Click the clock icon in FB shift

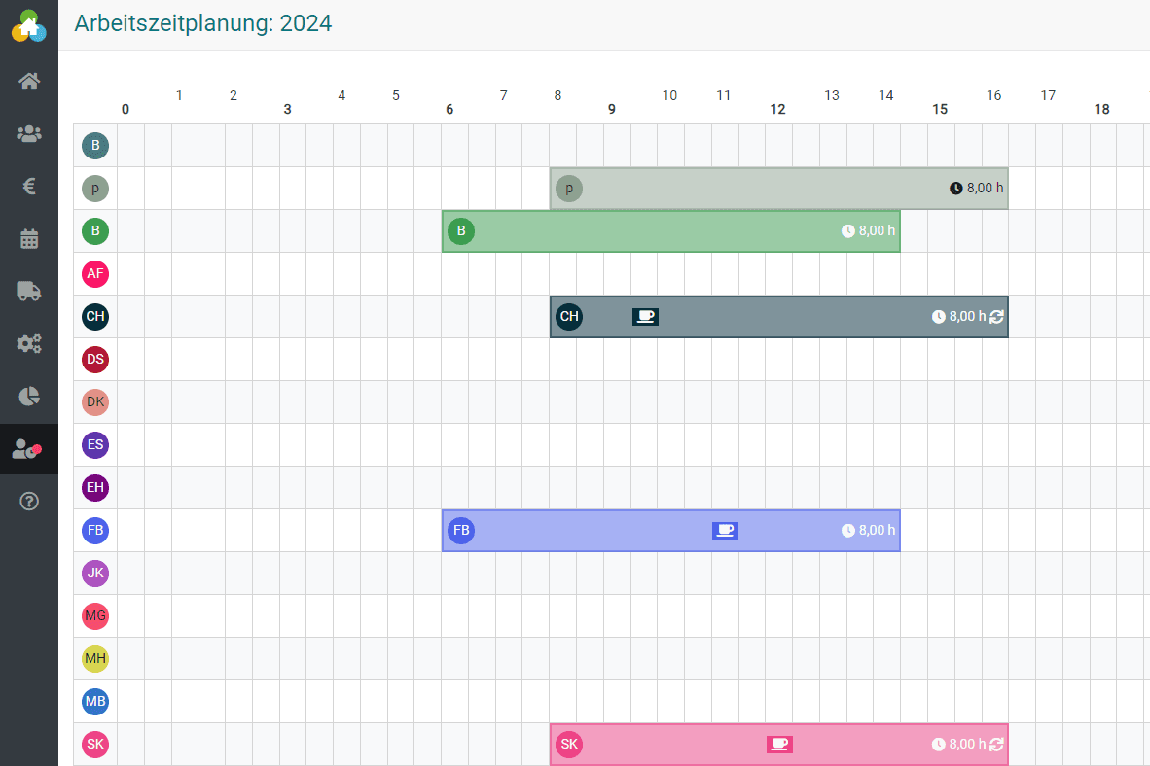848,531
